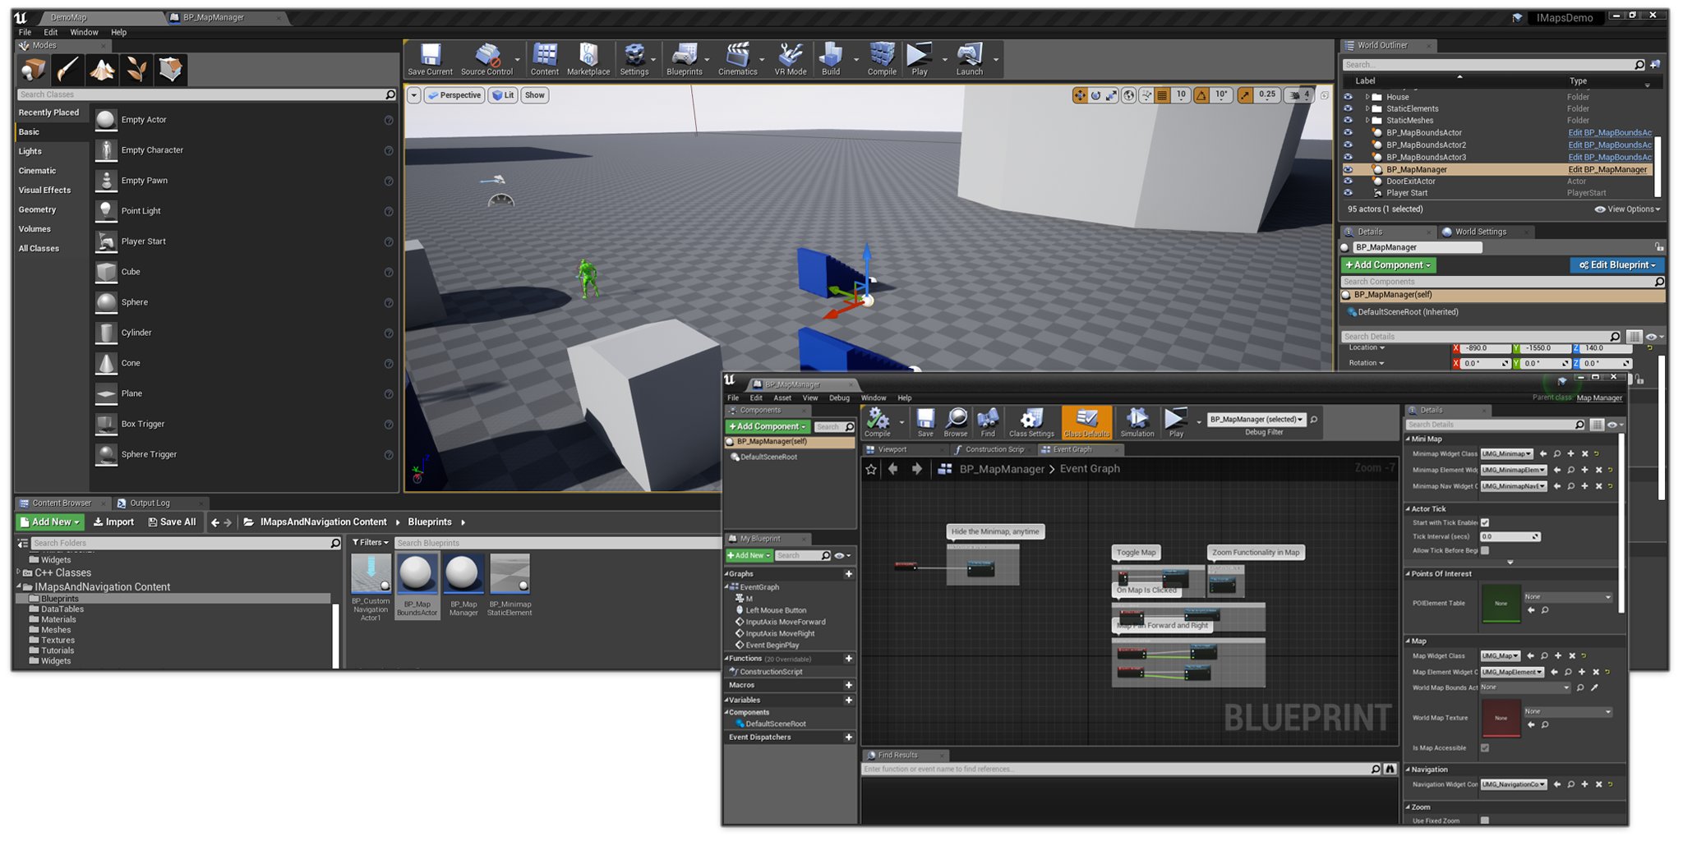Toggle visibility of Player Start in outliner
1683x841 pixels.
tap(1348, 193)
